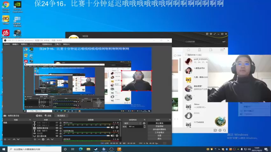Move selected source down in Sources list
The width and height of the screenshot is (271, 152).
click(x=52, y=139)
